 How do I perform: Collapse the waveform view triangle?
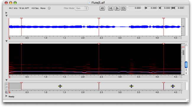(x=7, y=16)
